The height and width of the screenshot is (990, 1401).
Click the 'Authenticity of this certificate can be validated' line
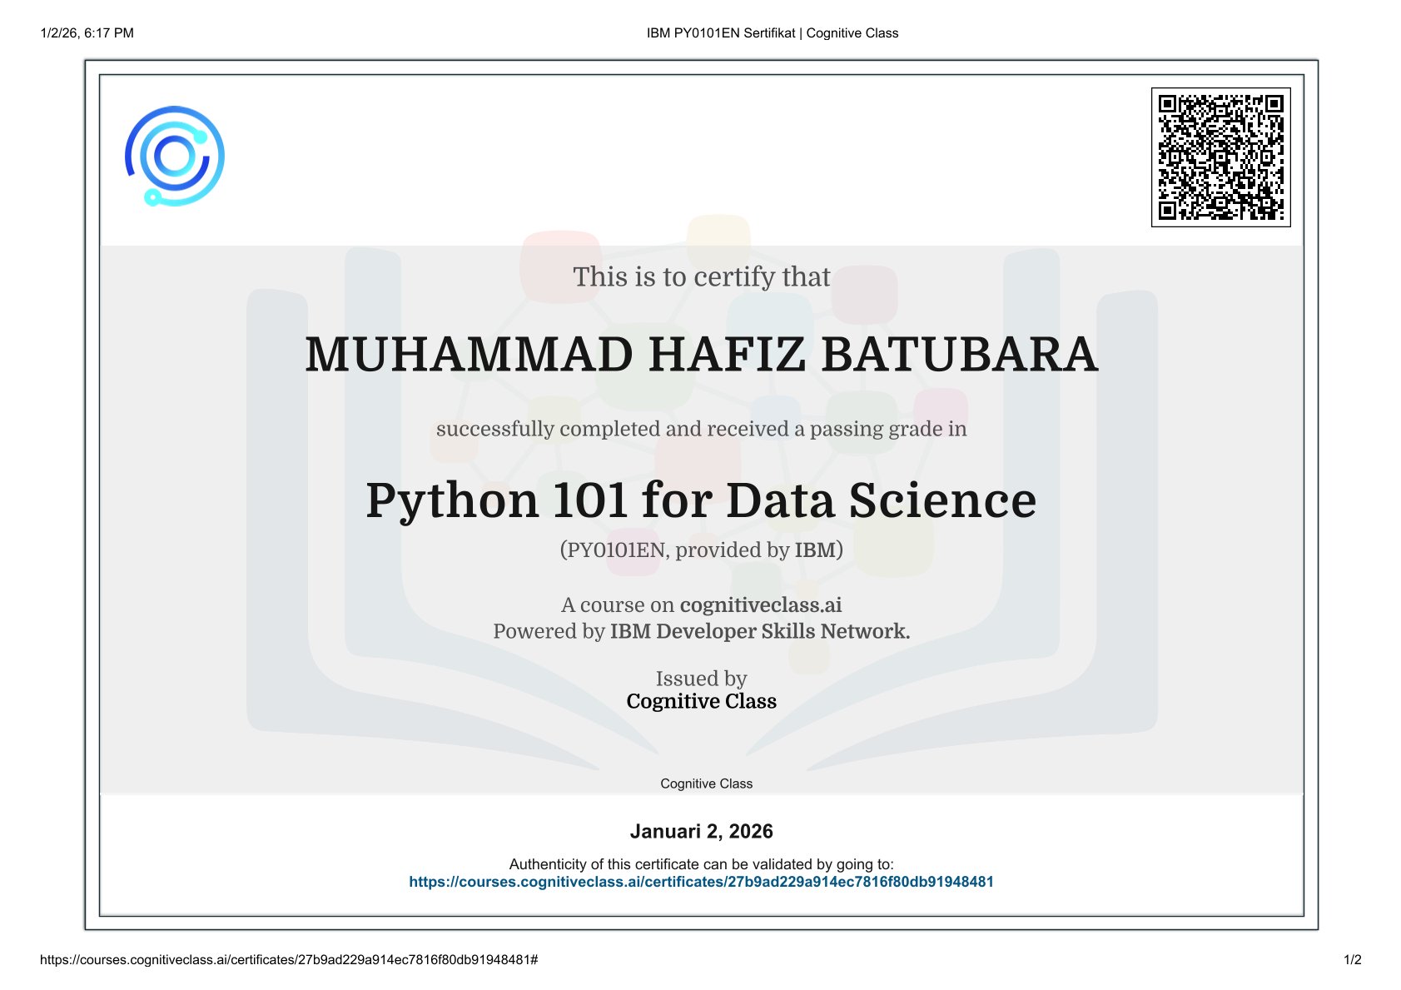(x=701, y=864)
